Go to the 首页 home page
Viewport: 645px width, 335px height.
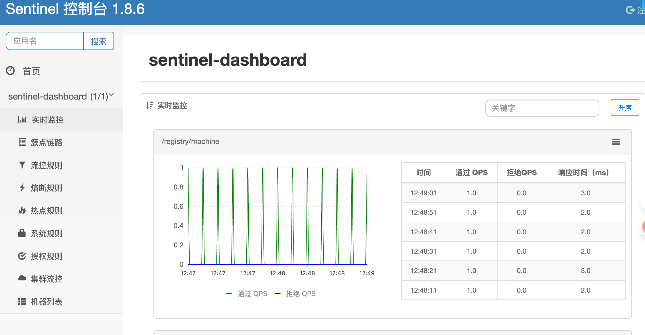pos(61,71)
